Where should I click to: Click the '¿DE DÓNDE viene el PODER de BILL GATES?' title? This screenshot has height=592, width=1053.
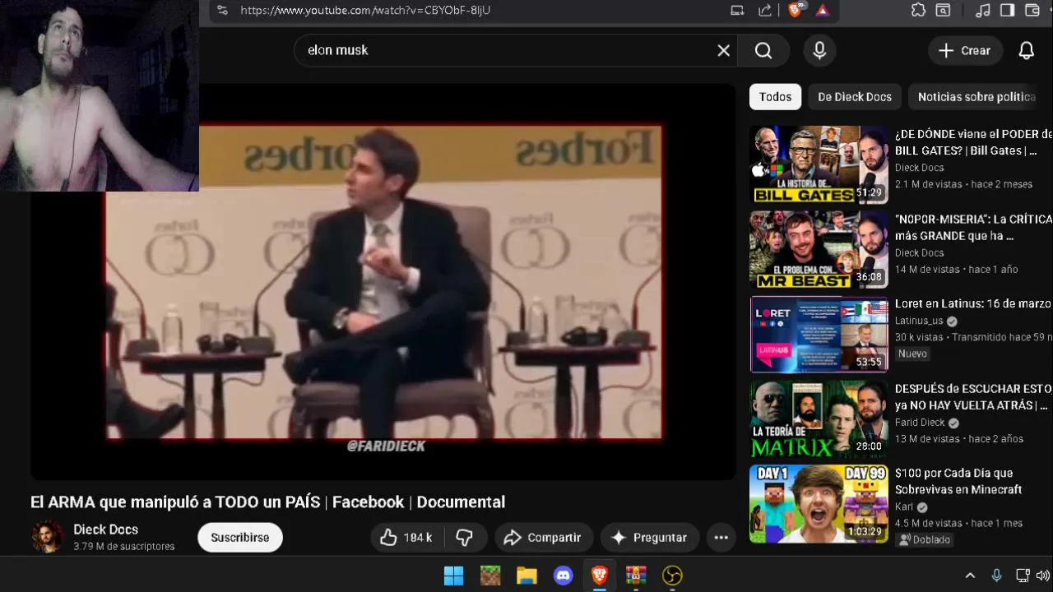[x=973, y=142]
